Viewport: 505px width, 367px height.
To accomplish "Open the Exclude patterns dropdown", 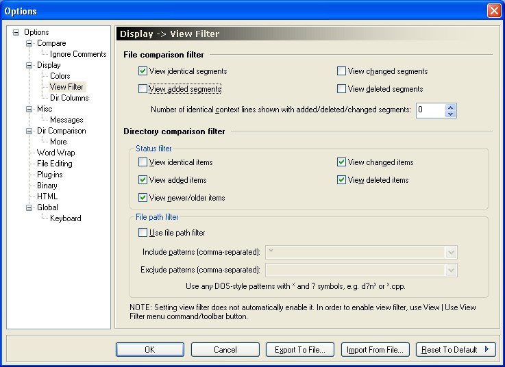I will (x=451, y=270).
